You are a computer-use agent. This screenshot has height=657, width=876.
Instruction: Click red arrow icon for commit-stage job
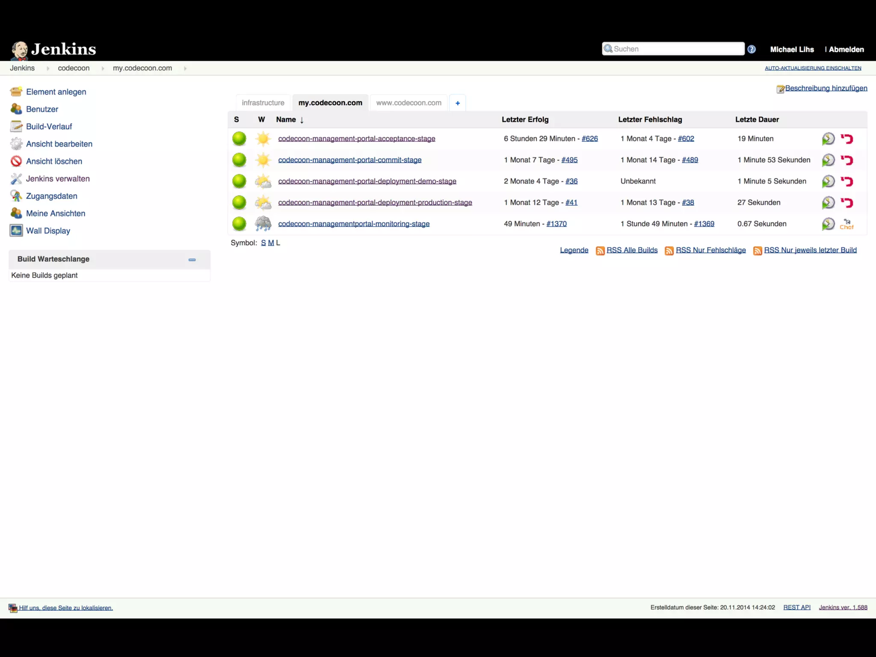click(x=846, y=160)
